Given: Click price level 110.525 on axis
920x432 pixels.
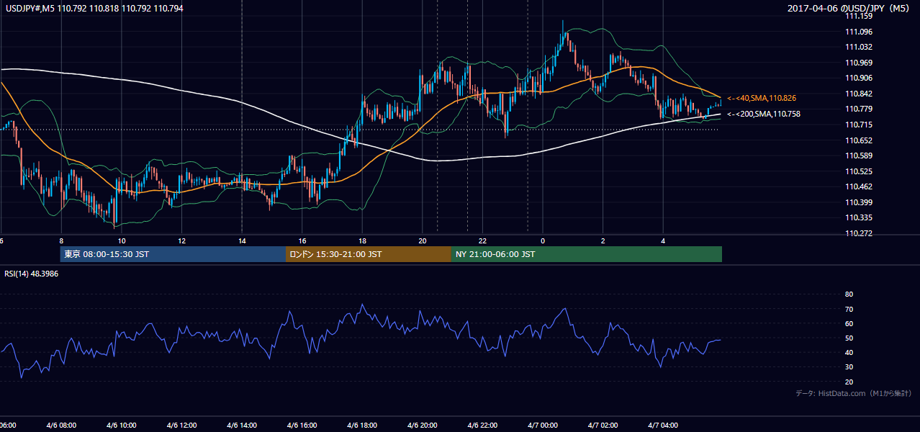Looking at the screenshot, I should [859, 171].
